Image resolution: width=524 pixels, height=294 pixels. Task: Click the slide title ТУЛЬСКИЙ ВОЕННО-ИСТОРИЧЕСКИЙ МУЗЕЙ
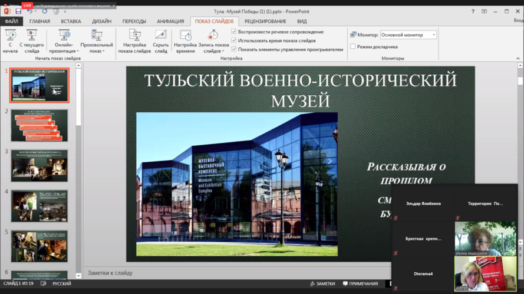click(x=300, y=91)
